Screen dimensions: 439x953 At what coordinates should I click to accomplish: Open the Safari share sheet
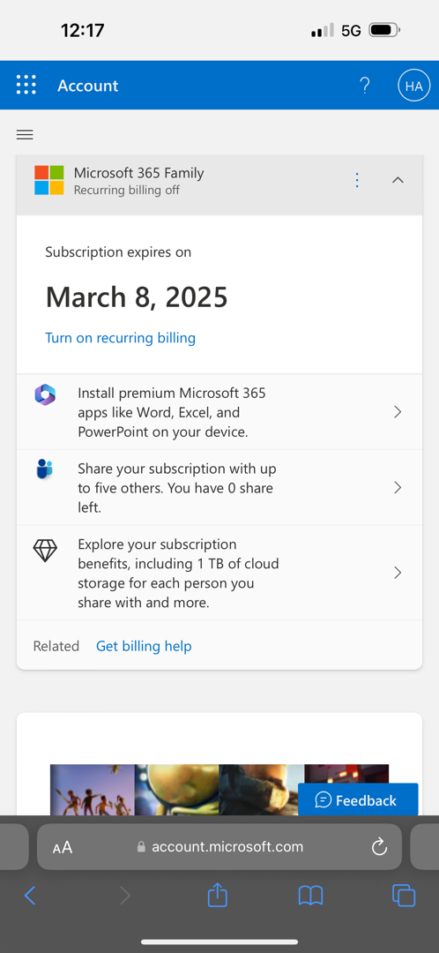click(x=218, y=895)
